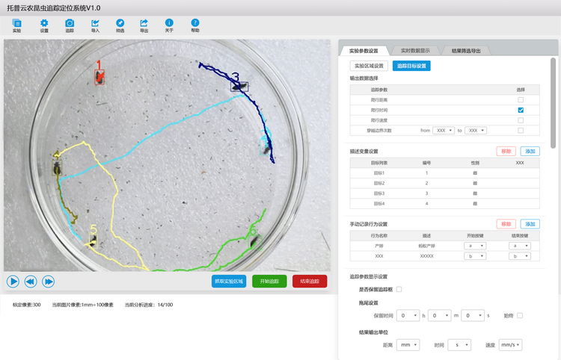Enable the 是否保留追踪框 checkbox

pos(399,289)
